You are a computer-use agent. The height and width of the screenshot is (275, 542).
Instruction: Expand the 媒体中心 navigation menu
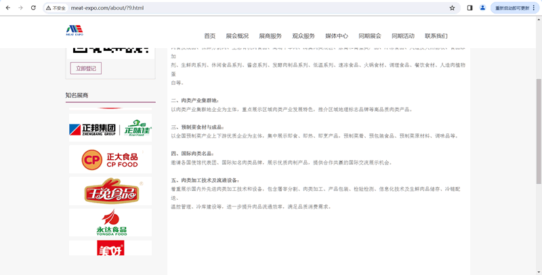(x=337, y=36)
